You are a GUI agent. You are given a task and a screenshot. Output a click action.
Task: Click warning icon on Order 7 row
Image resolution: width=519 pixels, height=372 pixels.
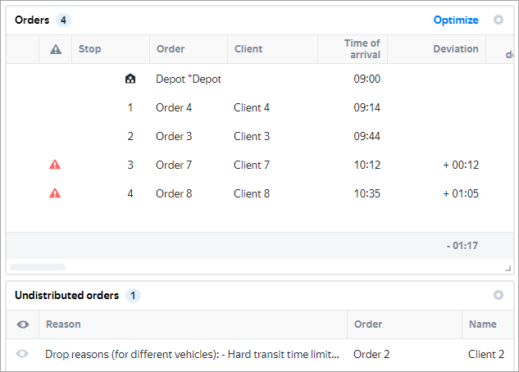pos(55,165)
